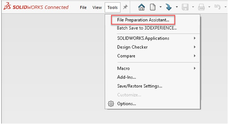
Task: Toggle the pushpin to pin menu bar
Action: (125, 7)
